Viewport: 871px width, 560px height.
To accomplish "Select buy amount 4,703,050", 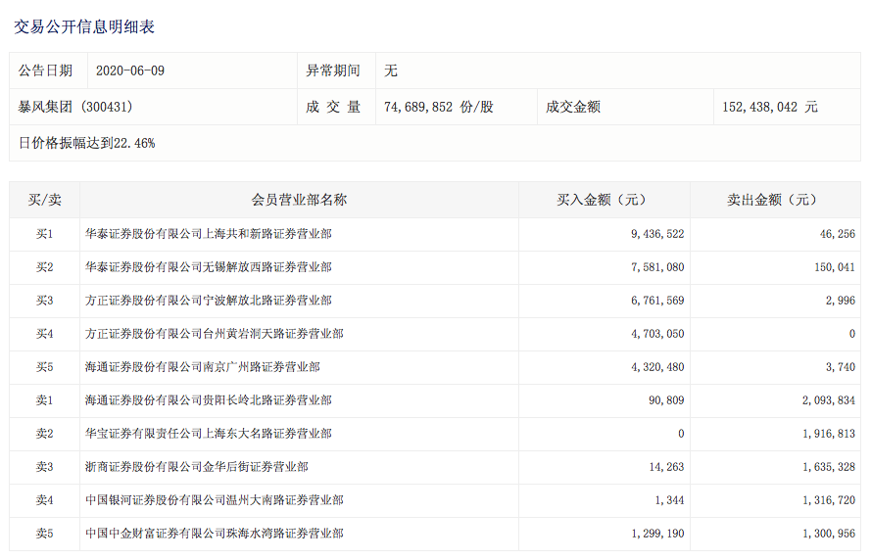I will tap(657, 334).
